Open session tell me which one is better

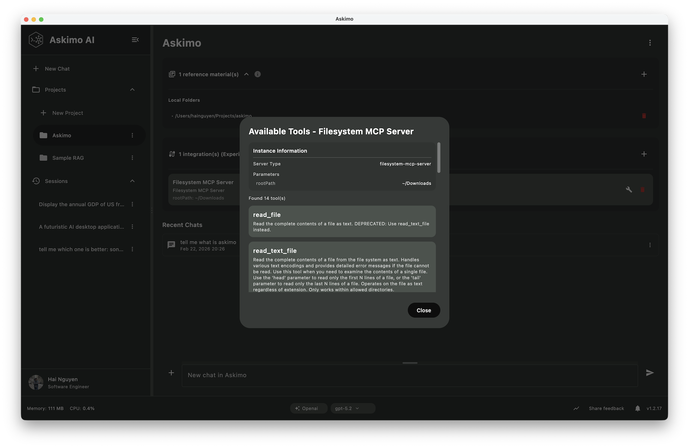click(81, 249)
